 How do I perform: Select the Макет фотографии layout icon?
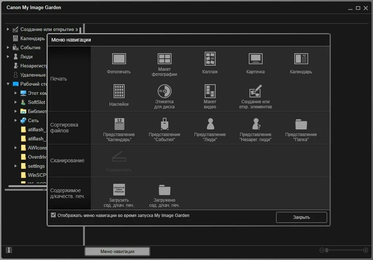(x=164, y=59)
